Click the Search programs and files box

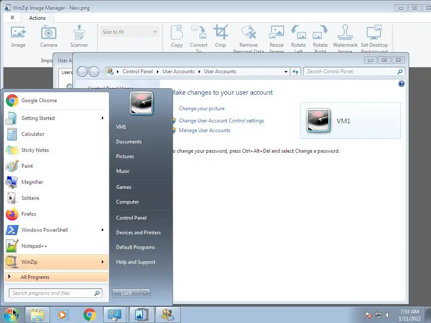pyautogui.click(x=56, y=293)
